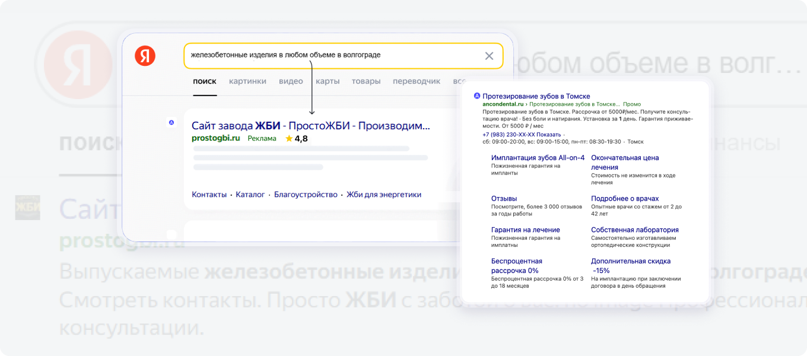Open the переводчик tab
Viewport: 807px width, 356px height.
click(x=417, y=81)
